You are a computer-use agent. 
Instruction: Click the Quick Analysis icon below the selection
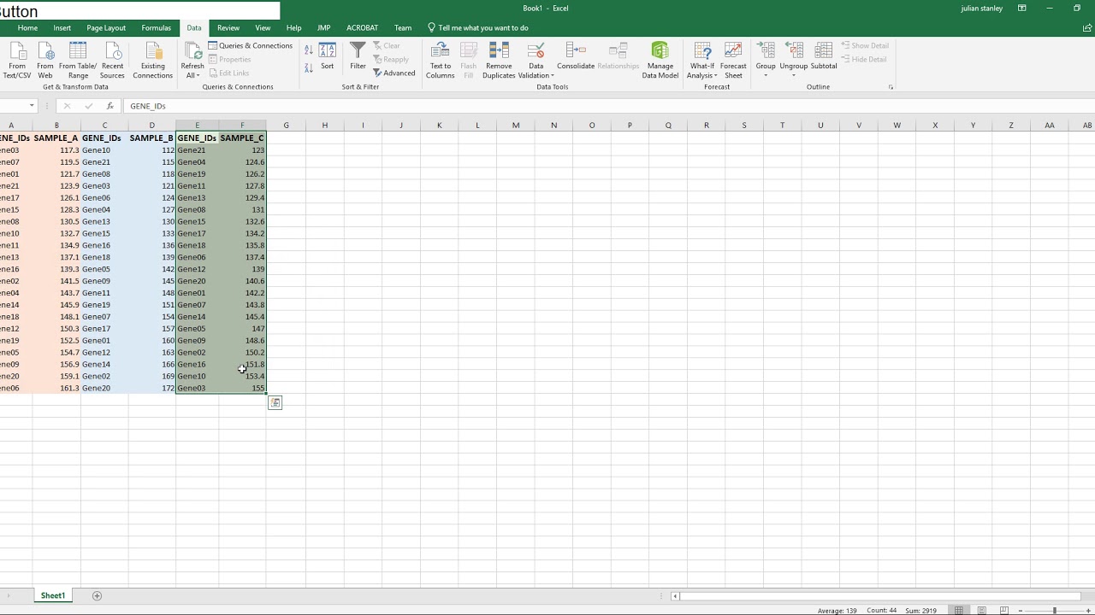click(275, 402)
